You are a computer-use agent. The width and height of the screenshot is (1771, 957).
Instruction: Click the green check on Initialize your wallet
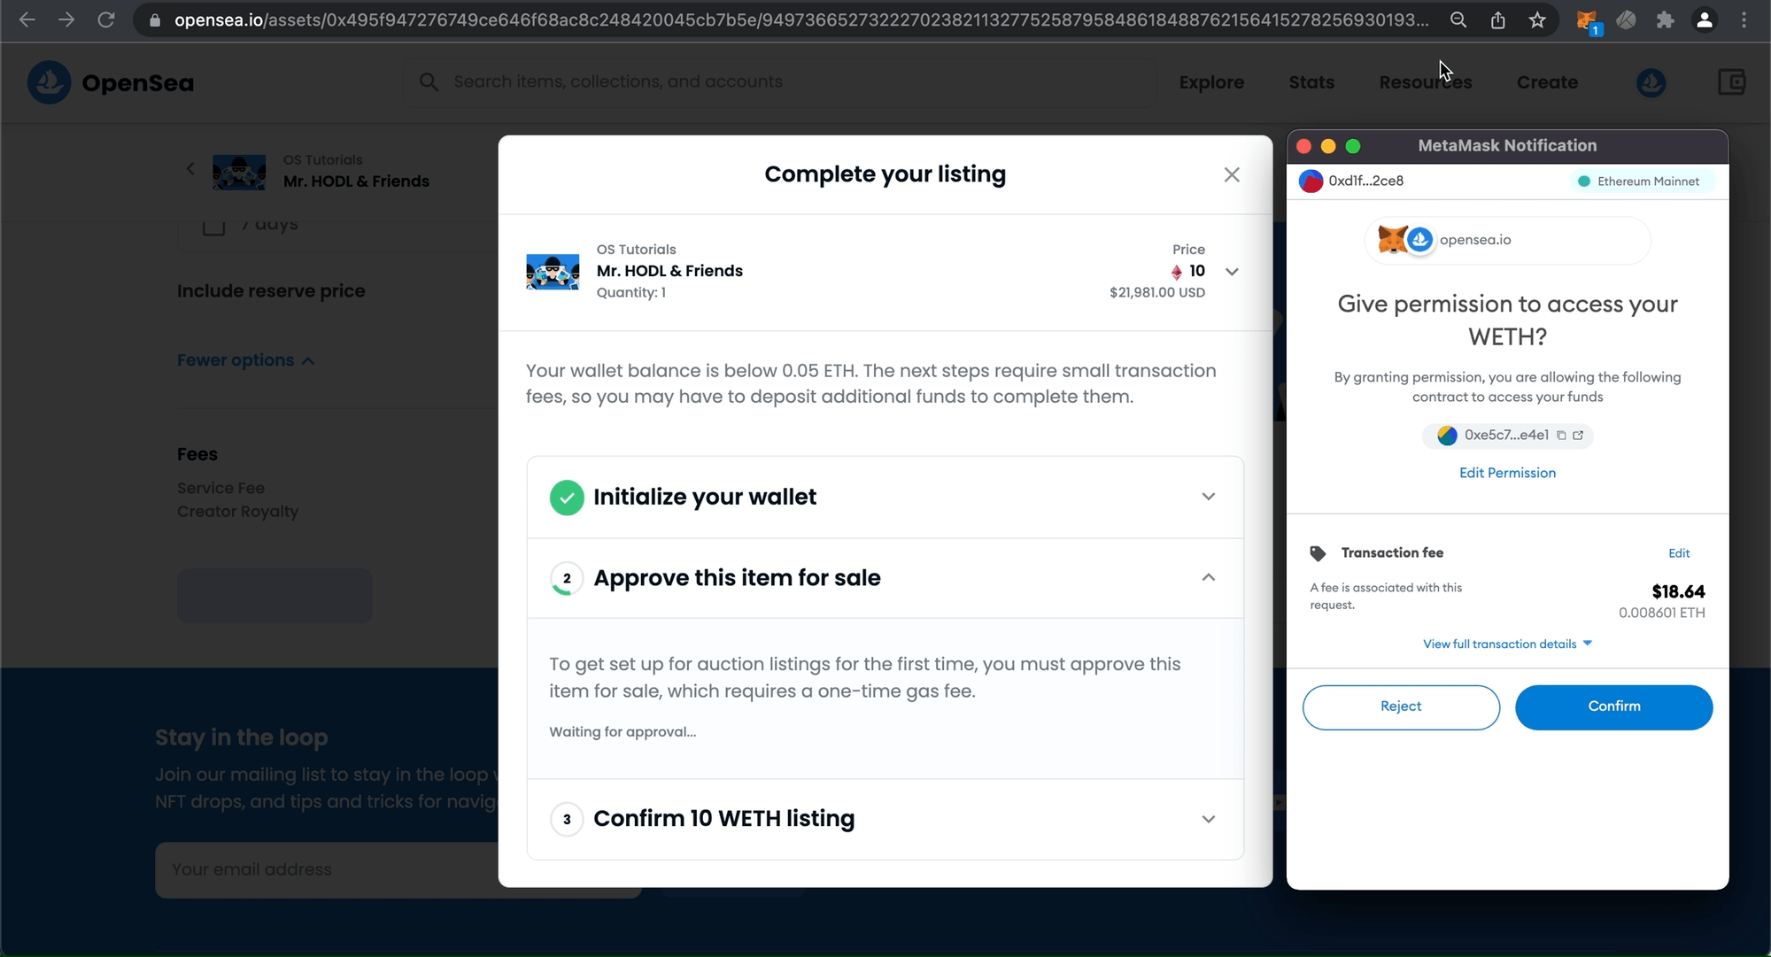[567, 498]
